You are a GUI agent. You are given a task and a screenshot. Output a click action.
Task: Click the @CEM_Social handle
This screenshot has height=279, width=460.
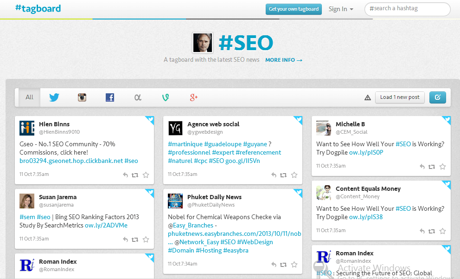(351, 132)
